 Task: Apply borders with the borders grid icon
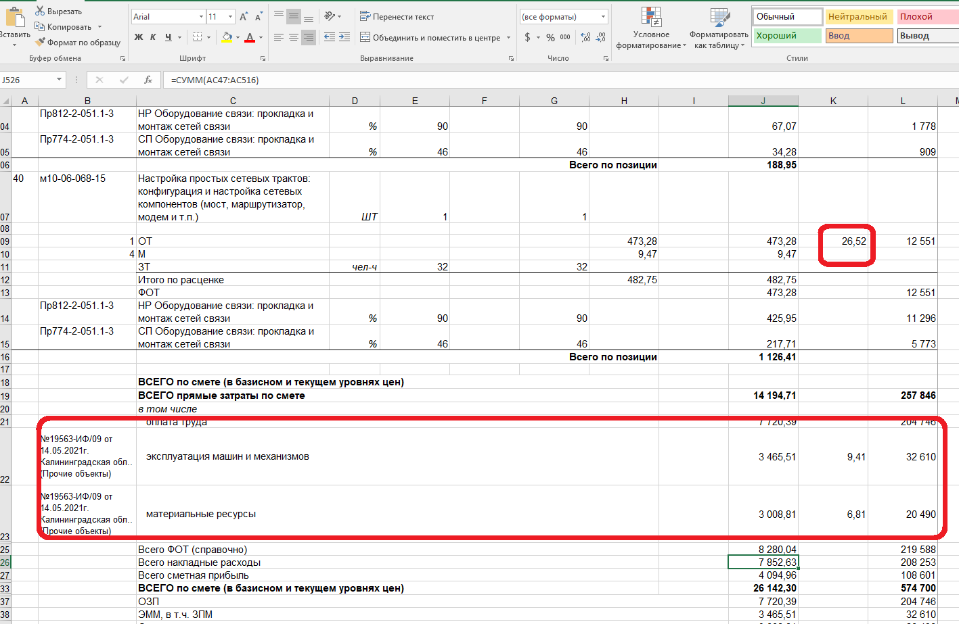(197, 37)
